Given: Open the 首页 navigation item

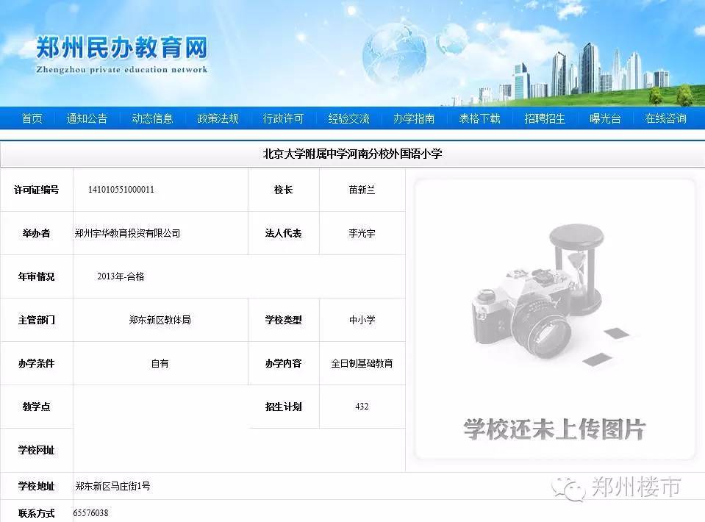Looking at the screenshot, I should (32, 118).
